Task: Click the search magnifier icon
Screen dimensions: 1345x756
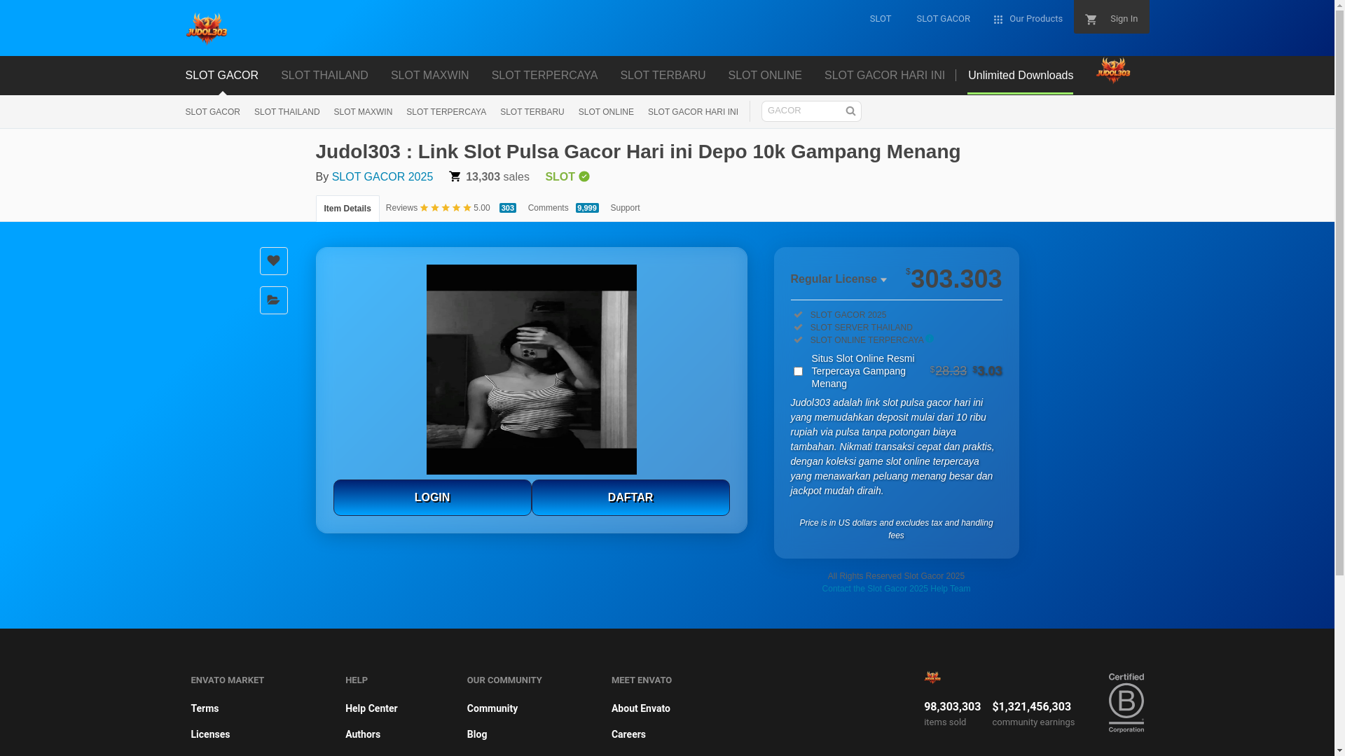Action: click(x=850, y=111)
